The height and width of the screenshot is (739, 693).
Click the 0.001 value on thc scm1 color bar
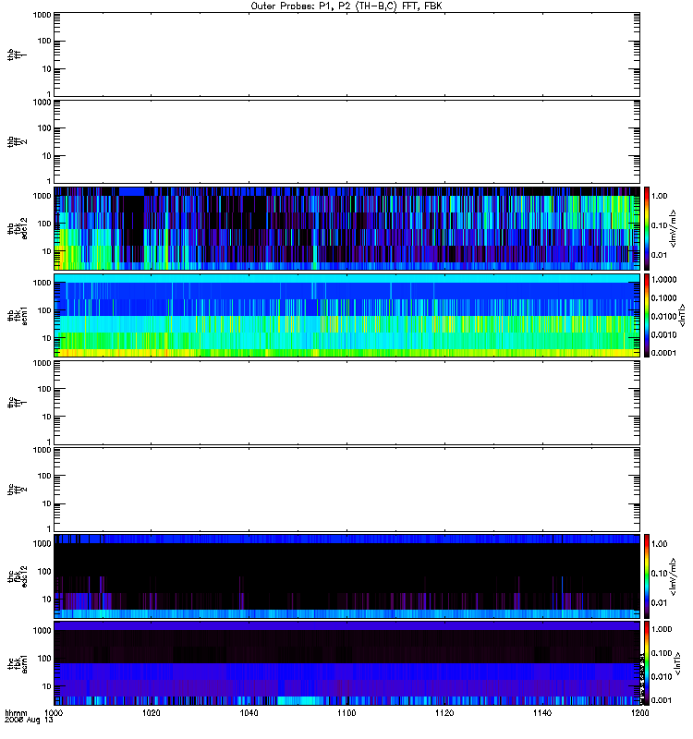[662, 700]
